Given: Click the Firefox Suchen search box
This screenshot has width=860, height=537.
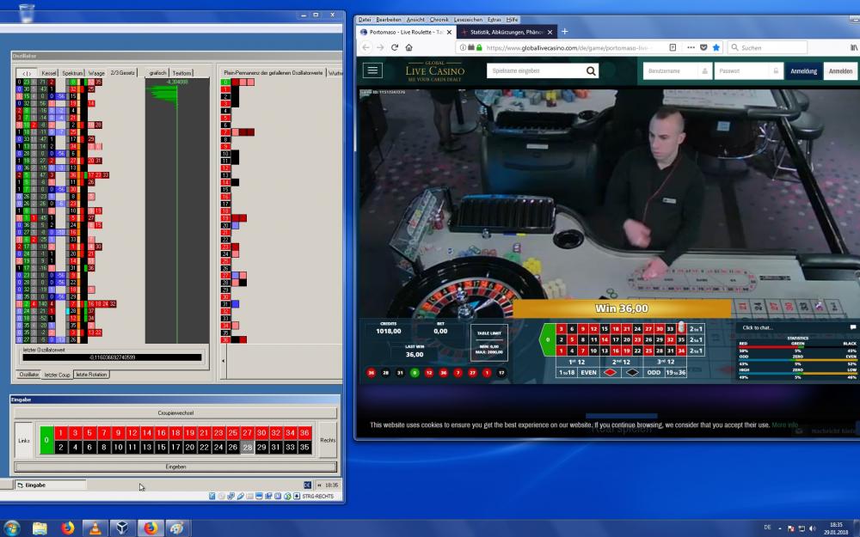Looking at the screenshot, I should 768,47.
